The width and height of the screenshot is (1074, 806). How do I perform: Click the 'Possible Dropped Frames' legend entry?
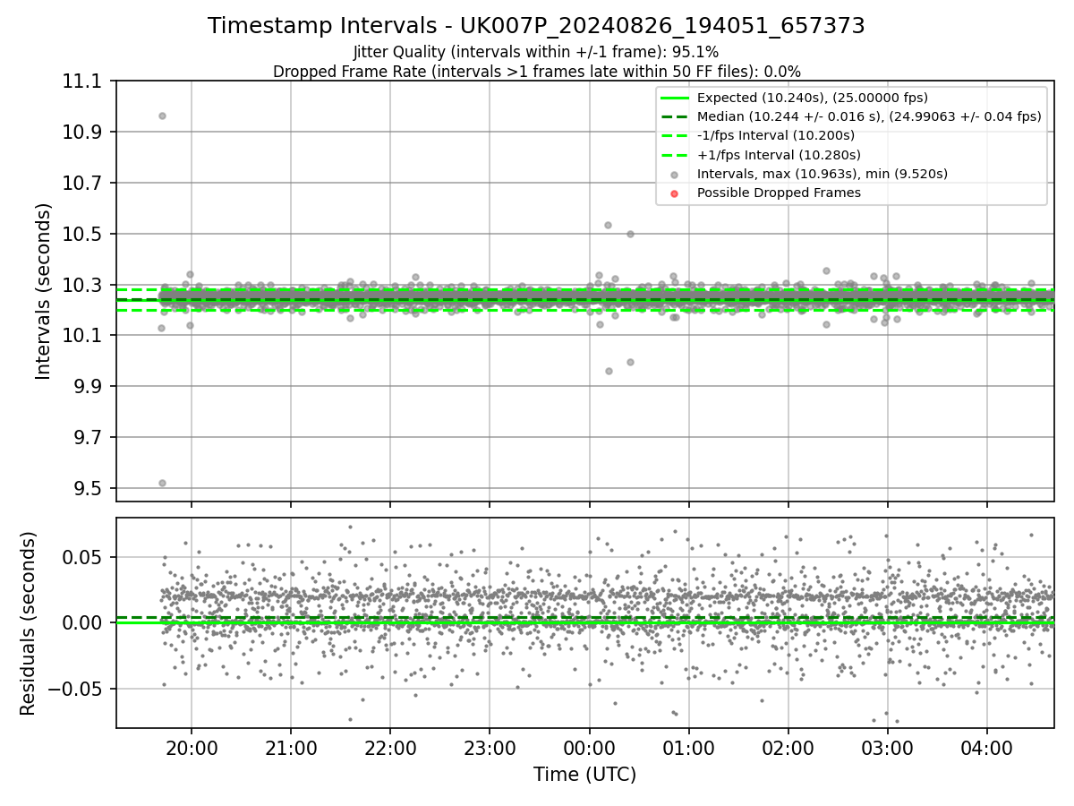point(779,193)
